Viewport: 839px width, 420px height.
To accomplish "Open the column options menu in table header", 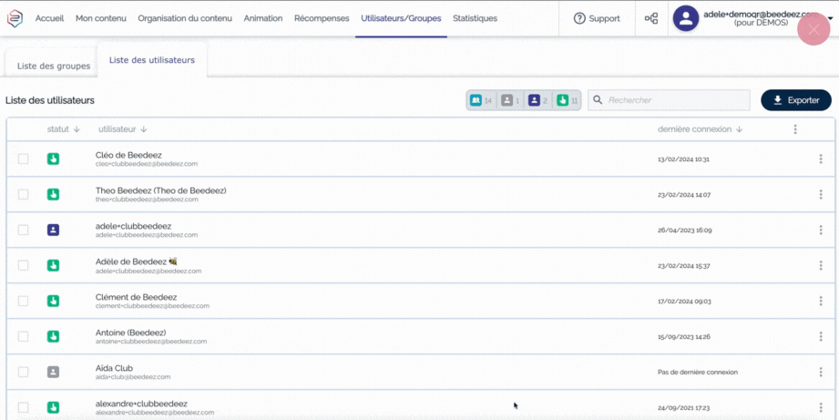I will click(x=795, y=129).
